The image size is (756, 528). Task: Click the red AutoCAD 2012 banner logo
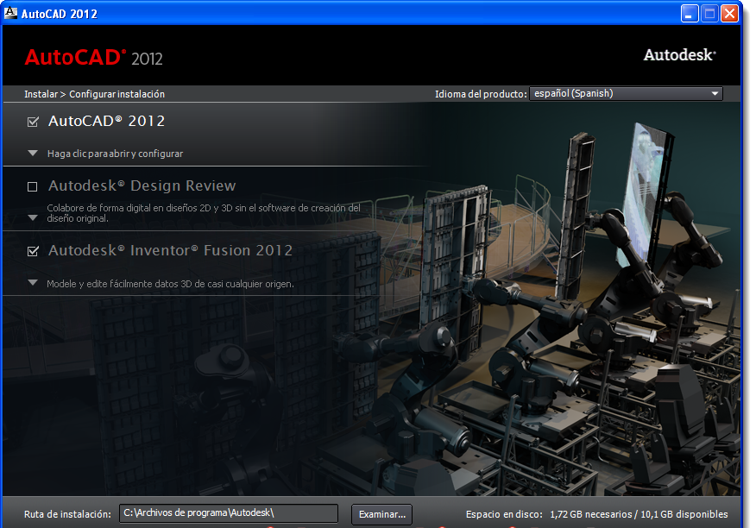[x=93, y=57]
